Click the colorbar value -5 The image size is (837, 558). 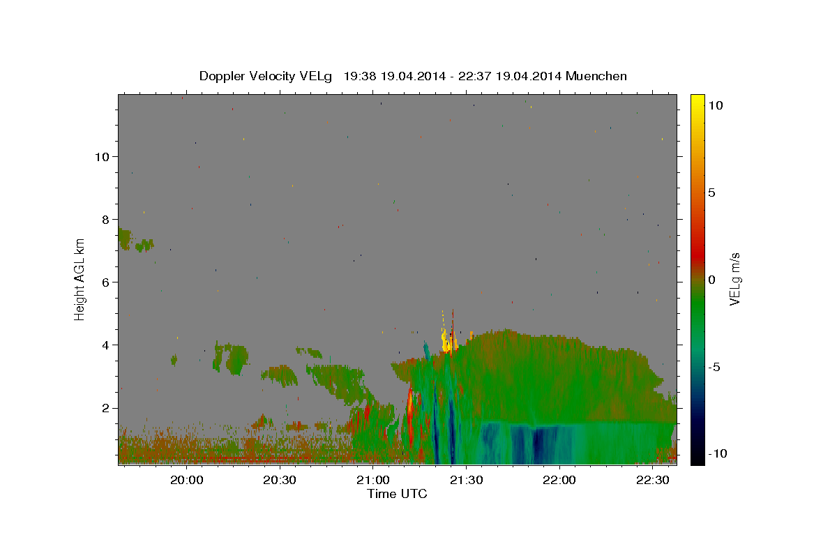(715, 367)
